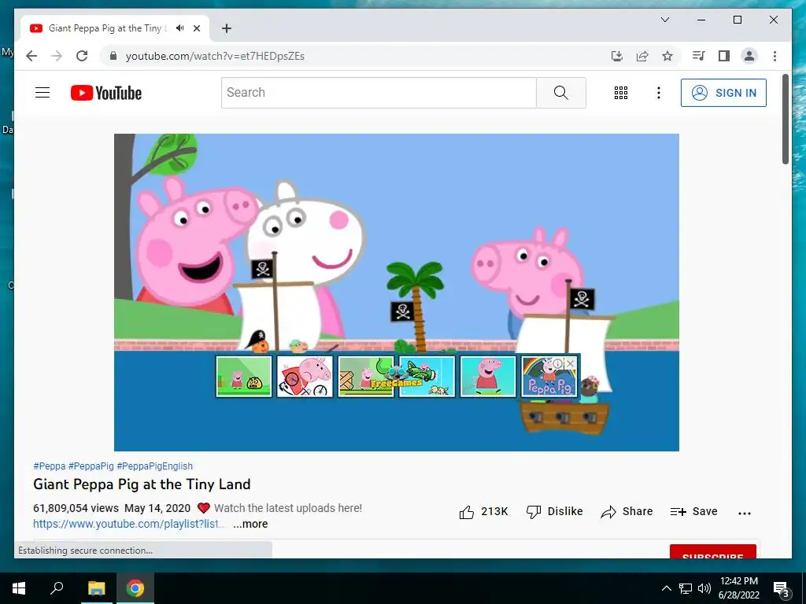Expand the tab search chevron
This screenshot has width=806, height=604.
coord(664,20)
